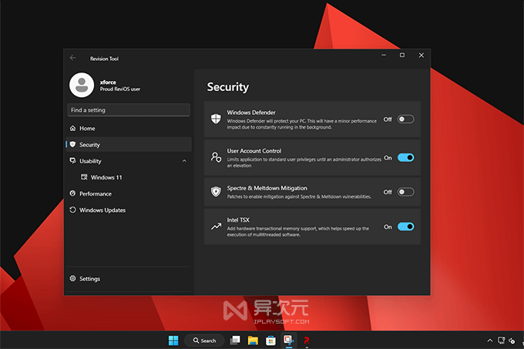
Task: Click the User Account Control person icon
Action: pos(217,156)
